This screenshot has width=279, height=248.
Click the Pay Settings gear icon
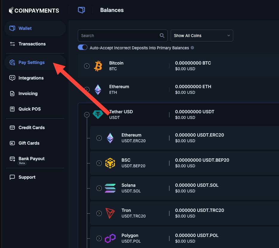(x=12, y=62)
